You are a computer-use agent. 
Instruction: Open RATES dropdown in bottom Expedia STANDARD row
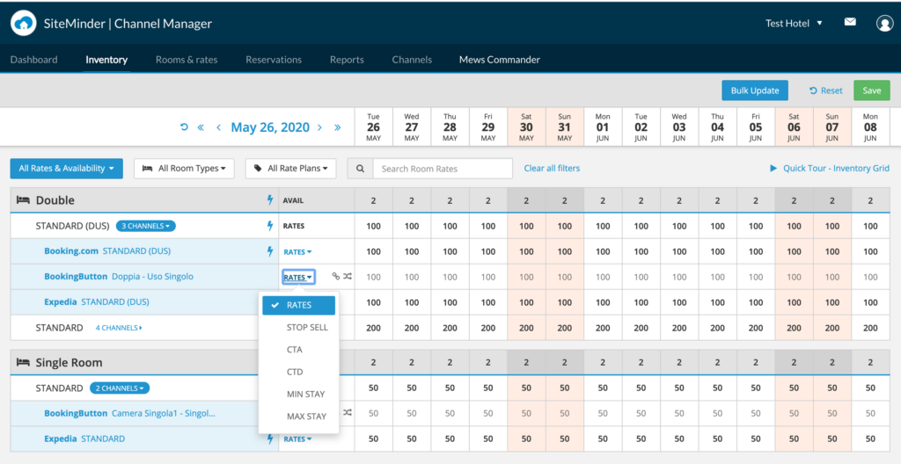tap(297, 439)
